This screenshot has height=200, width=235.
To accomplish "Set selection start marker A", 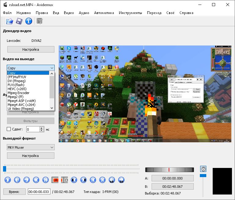I will [x=55, y=180].
